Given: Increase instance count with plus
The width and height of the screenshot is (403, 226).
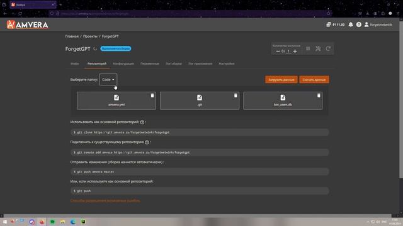Looking at the screenshot, I should pyautogui.click(x=295, y=51).
